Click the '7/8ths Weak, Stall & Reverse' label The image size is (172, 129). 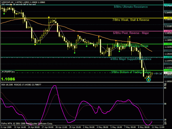(131, 20)
